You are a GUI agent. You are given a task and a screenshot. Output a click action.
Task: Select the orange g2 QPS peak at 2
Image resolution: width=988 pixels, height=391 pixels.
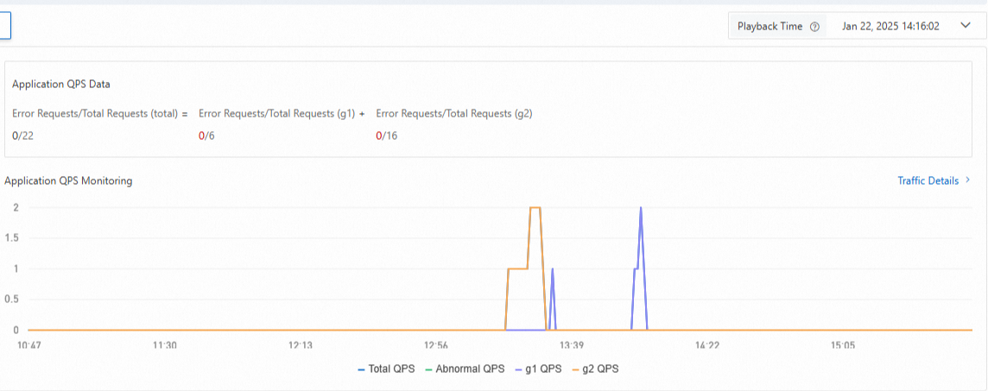[535, 207]
